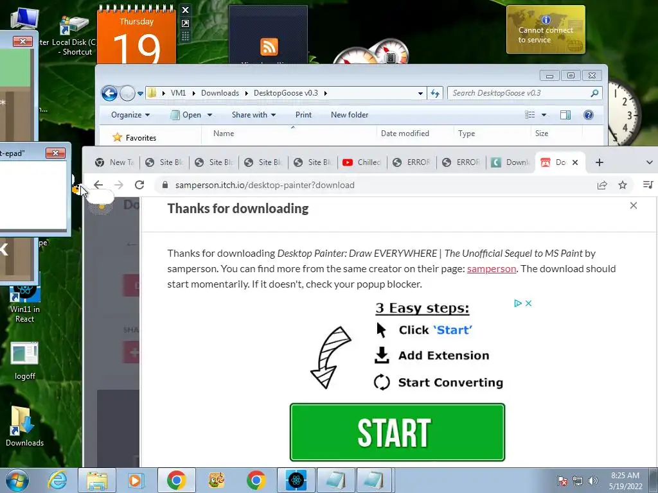The width and height of the screenshot is (658, 493).
Task: Reload the page in Chrome
Action: [139, 185]
